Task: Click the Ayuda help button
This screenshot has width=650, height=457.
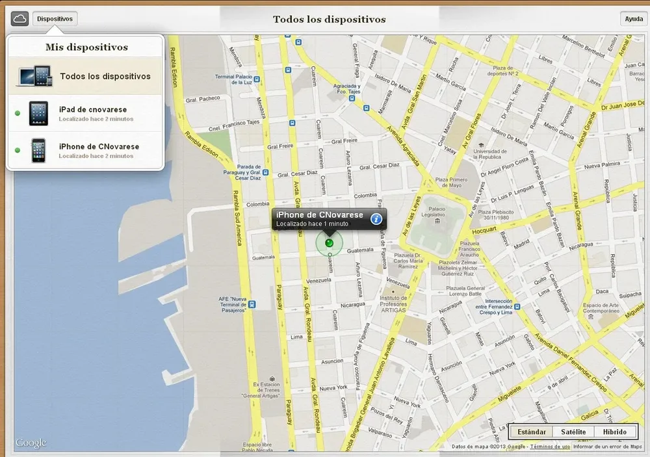Action: (x=633, y=19)
